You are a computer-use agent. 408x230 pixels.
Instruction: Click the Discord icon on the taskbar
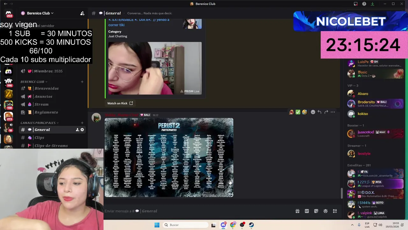tap(223, 225)
